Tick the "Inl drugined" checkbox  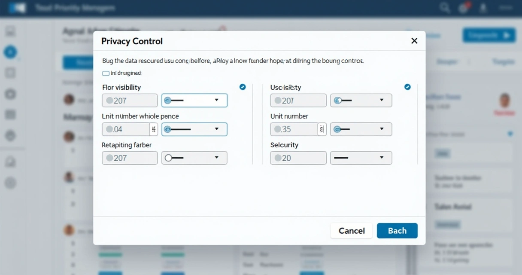[x=106, y=73]
